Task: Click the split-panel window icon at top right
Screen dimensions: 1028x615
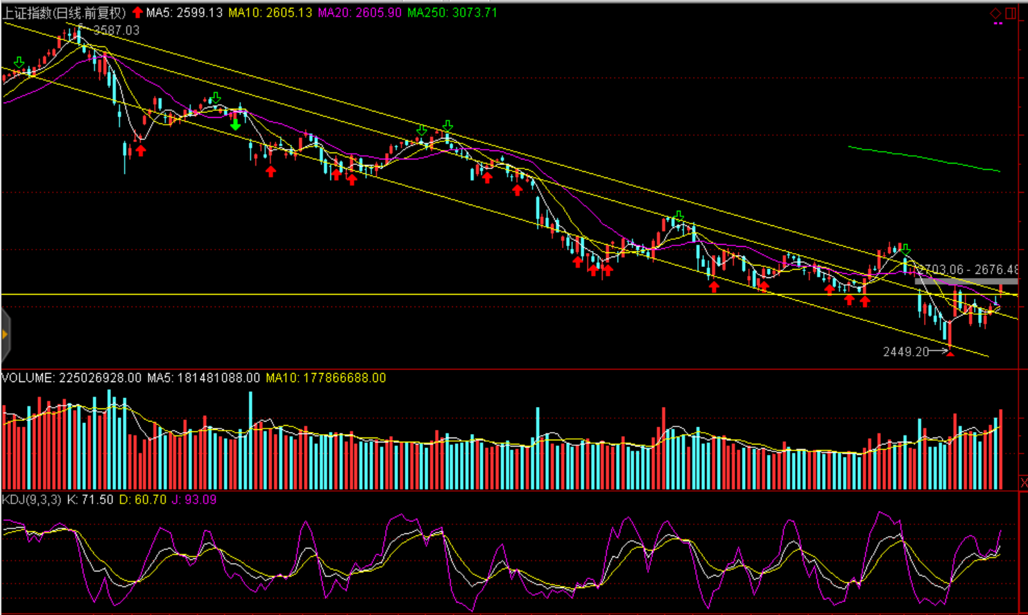Action: pos(1011,13)
